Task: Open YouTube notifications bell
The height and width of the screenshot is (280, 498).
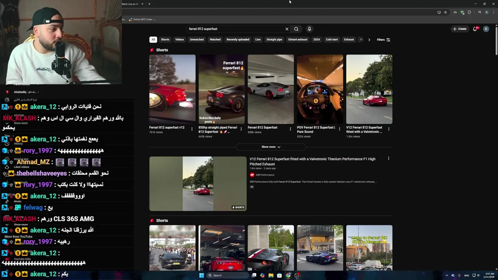Action: (475, 29)
